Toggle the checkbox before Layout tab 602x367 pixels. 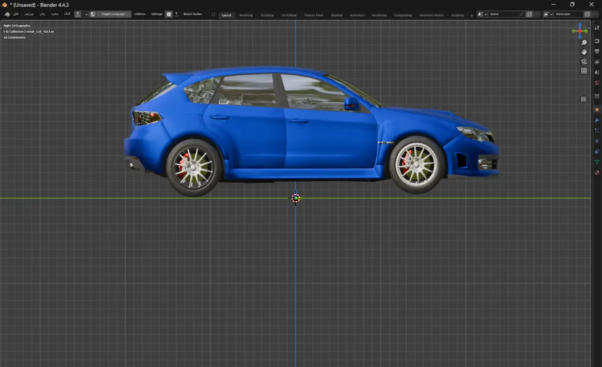pyautogui.click(x=213, y=15)
